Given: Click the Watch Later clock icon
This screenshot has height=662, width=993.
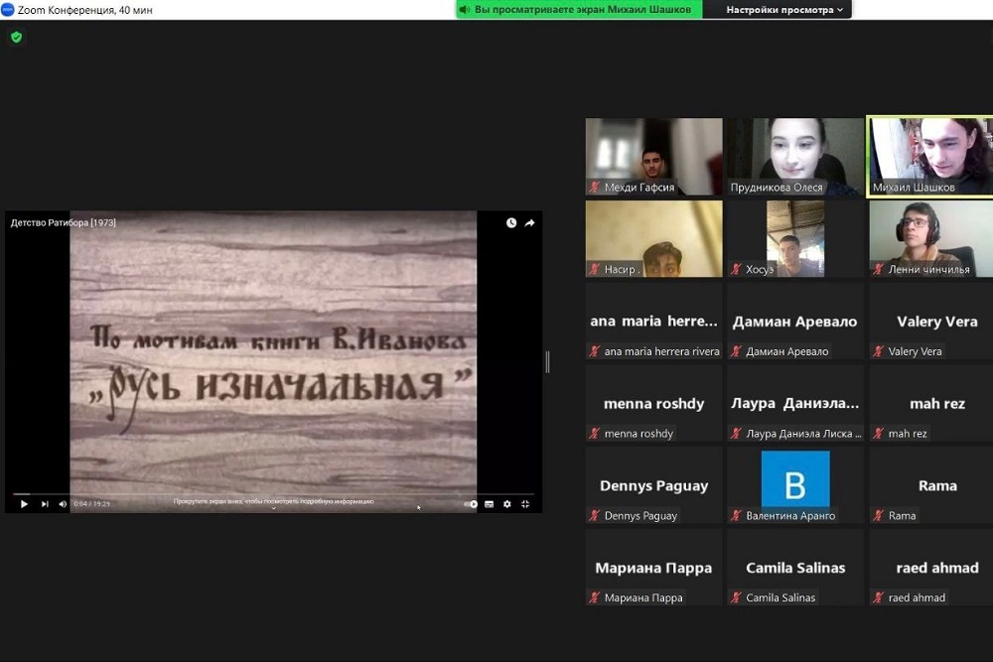Looking at the screenshot, I should coord(511,223).
